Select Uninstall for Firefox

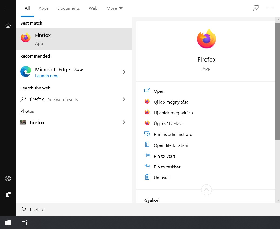coord(162,178)
